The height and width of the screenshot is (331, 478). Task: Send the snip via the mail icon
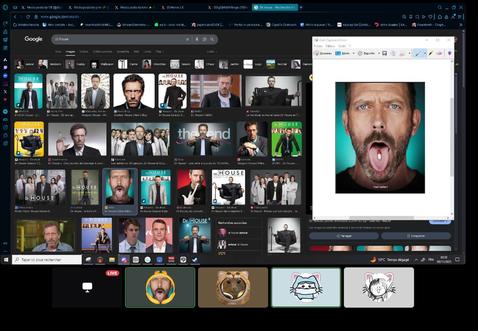click(x=402, y=53)
